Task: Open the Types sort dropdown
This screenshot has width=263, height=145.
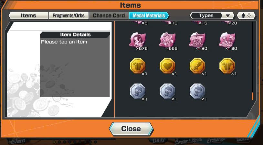Action: coord(212,15)
